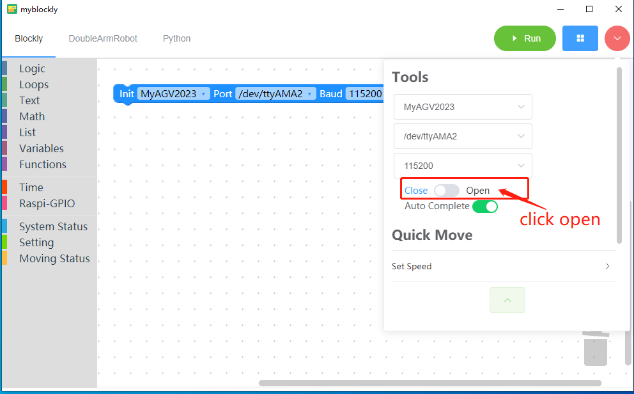Click the green up-chevron collapse button
This screenshot has height=394, width=634.
click(x=507, y=300)
